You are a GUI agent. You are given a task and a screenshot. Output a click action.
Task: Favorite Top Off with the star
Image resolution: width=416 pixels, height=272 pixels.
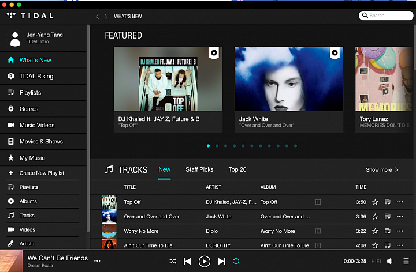point(375,202)
